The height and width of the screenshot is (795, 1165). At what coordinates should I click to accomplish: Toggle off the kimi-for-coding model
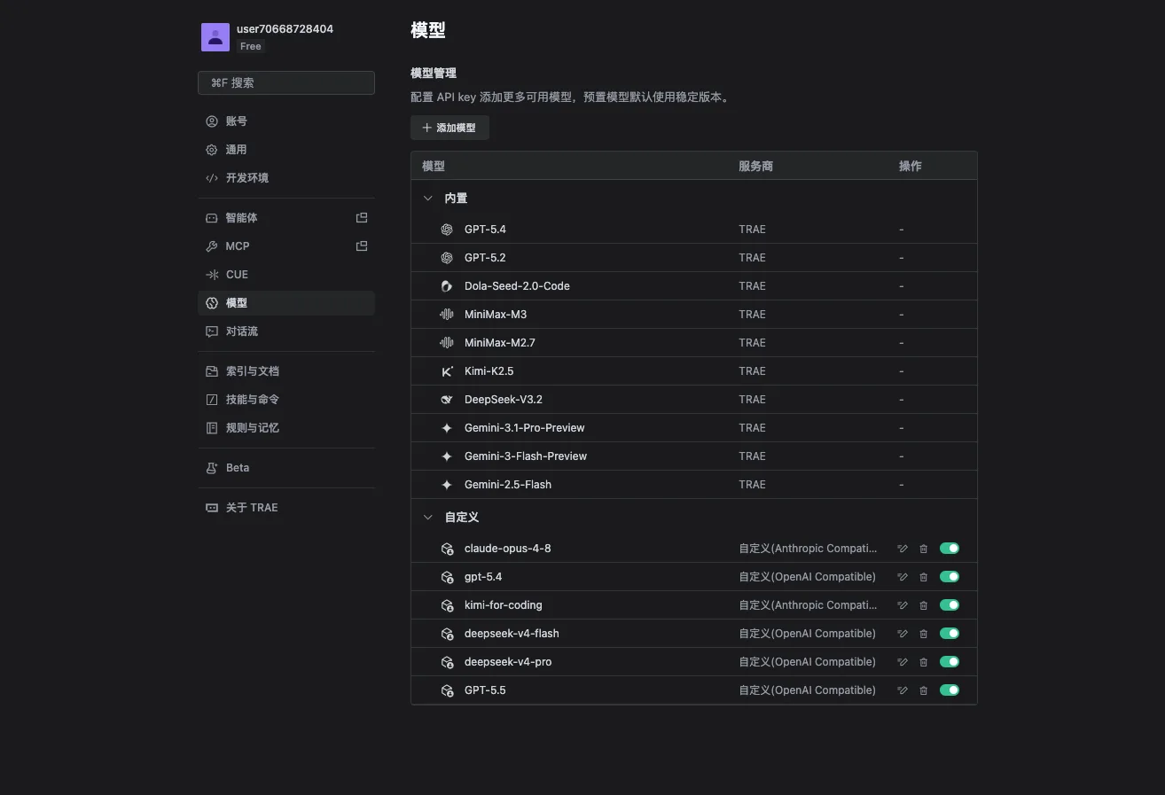950,605
